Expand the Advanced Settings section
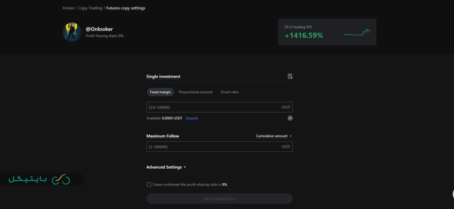454x209 pixels. click(x=166, y=167)
